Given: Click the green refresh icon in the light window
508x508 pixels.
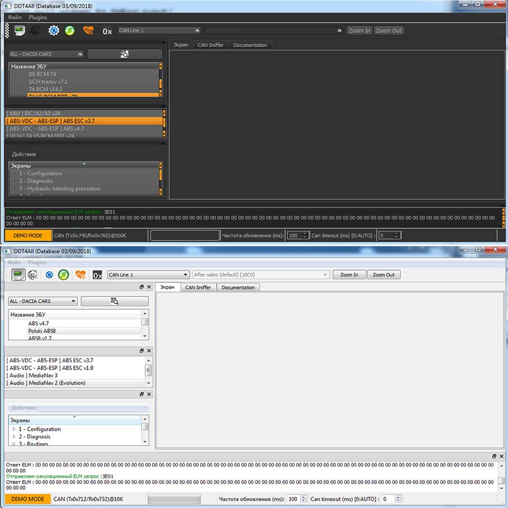Looking at the screenshot, I should [x=63, y=275].
